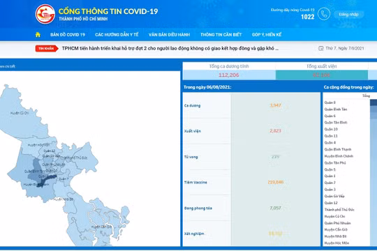377x251 pixels.
Task: Click the 'Tiêm Vaccine' row label
Action: point(195,182)
